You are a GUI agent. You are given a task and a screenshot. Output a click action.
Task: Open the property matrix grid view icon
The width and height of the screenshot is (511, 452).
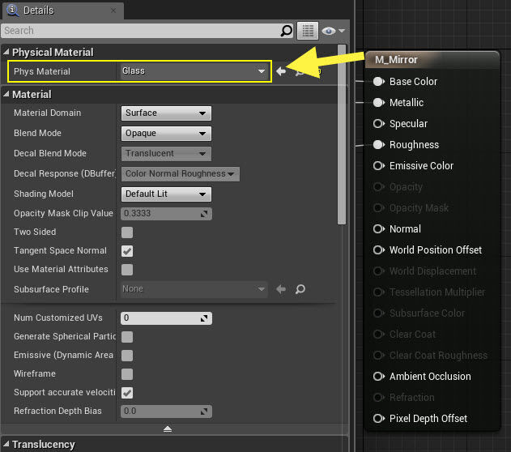[307, 31]
